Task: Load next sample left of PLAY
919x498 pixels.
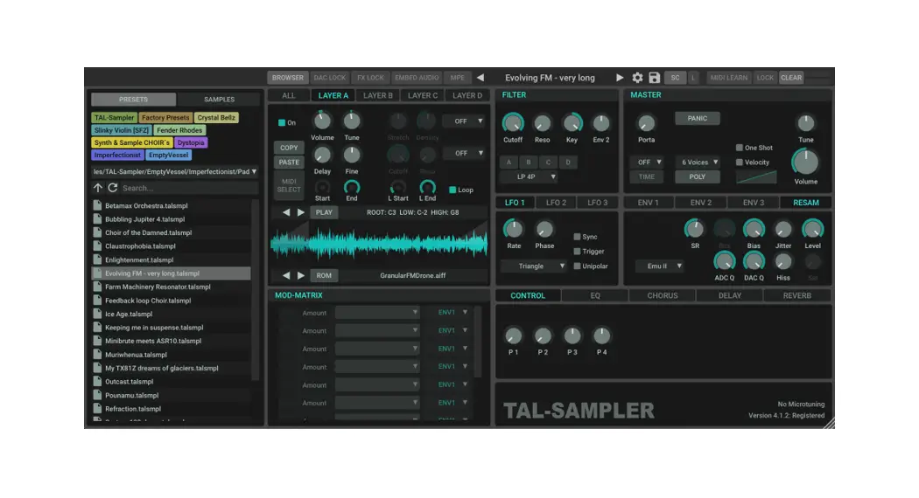Action: 301,212
